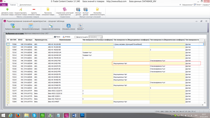This screenshot has height=118, width=210.
Task: Open Skype from taskbar
Action: pos(34,115)
